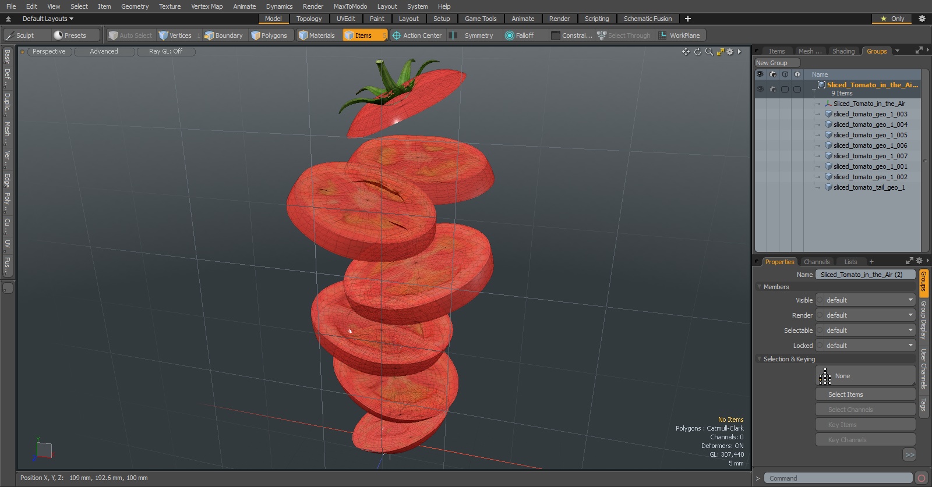The image size is (932, 487).
Task: Open the Default Layouts dropdown
Action: tap(48, 19)
